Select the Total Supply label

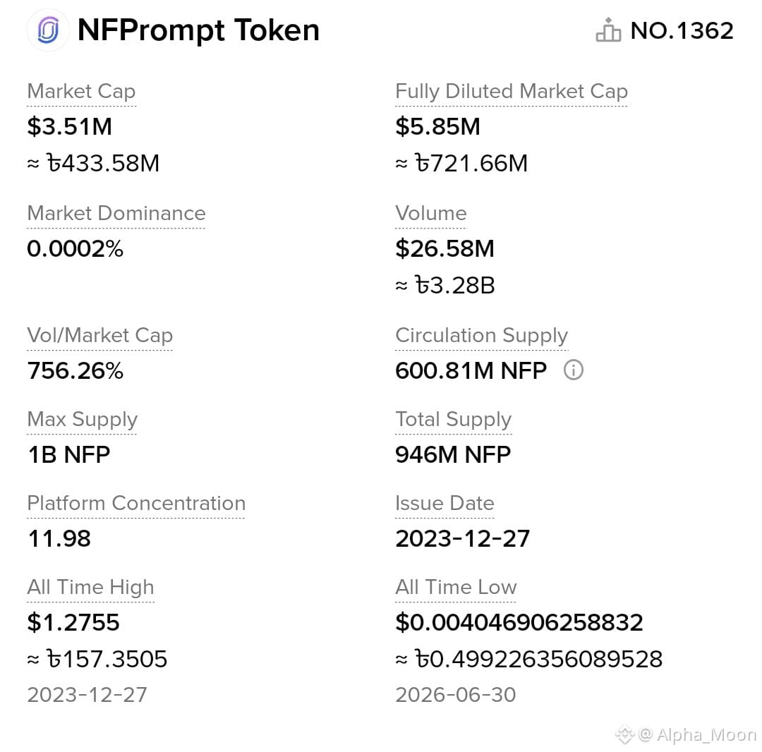[x=454, y=419]
